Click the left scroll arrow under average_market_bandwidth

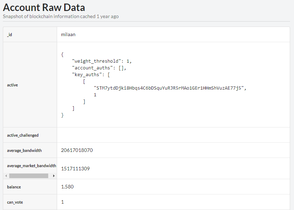coord(6,176)
